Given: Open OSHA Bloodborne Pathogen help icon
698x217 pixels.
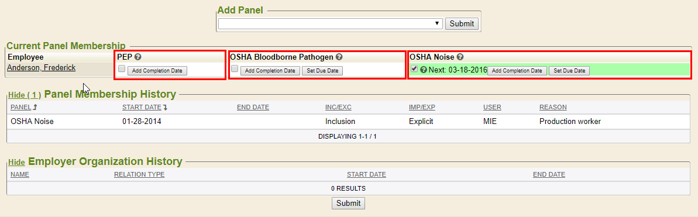Looking at the screenshot, I should pyautogui.click(x=339, y=57).
